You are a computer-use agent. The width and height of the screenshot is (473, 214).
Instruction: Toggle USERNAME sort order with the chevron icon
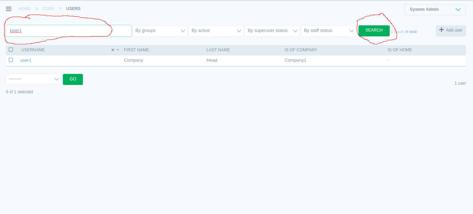click(117, 50)
